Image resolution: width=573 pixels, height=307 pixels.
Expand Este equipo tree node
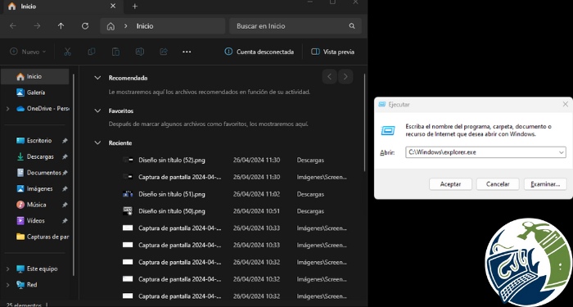point(7,269)
